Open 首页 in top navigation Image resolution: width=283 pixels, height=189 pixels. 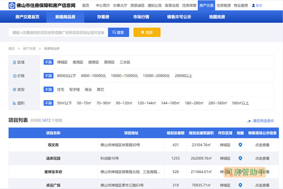point(85,5)
